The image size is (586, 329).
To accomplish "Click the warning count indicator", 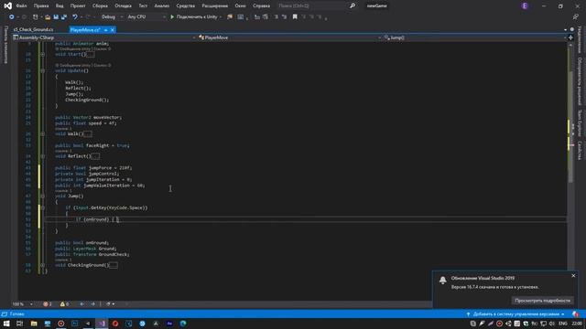I will pyautogui.click(x=64, y=304).
